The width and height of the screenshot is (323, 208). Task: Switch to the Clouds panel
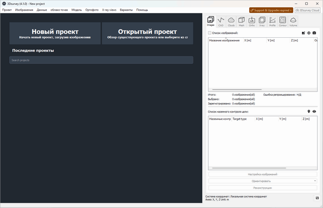pyautogui.click(x=231, y=21)
